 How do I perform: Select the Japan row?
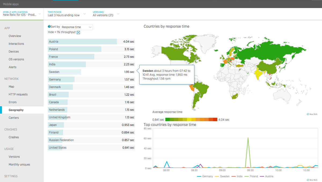click(91, 125)
